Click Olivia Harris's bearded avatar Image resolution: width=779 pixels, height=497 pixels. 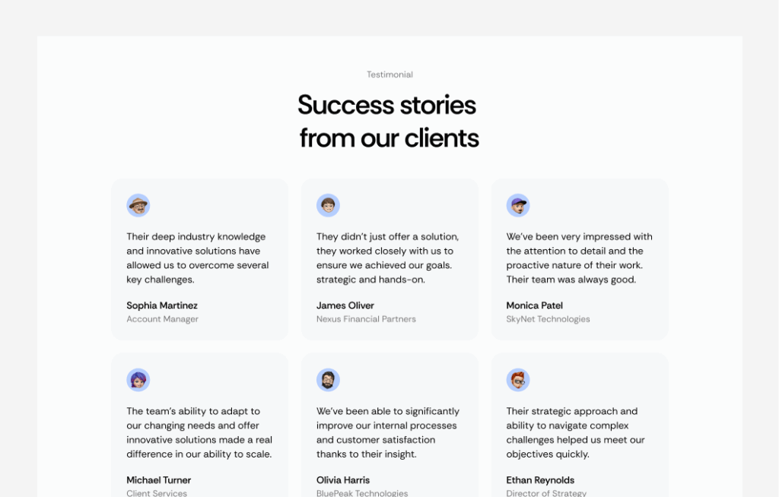click(x=328, y=380)
